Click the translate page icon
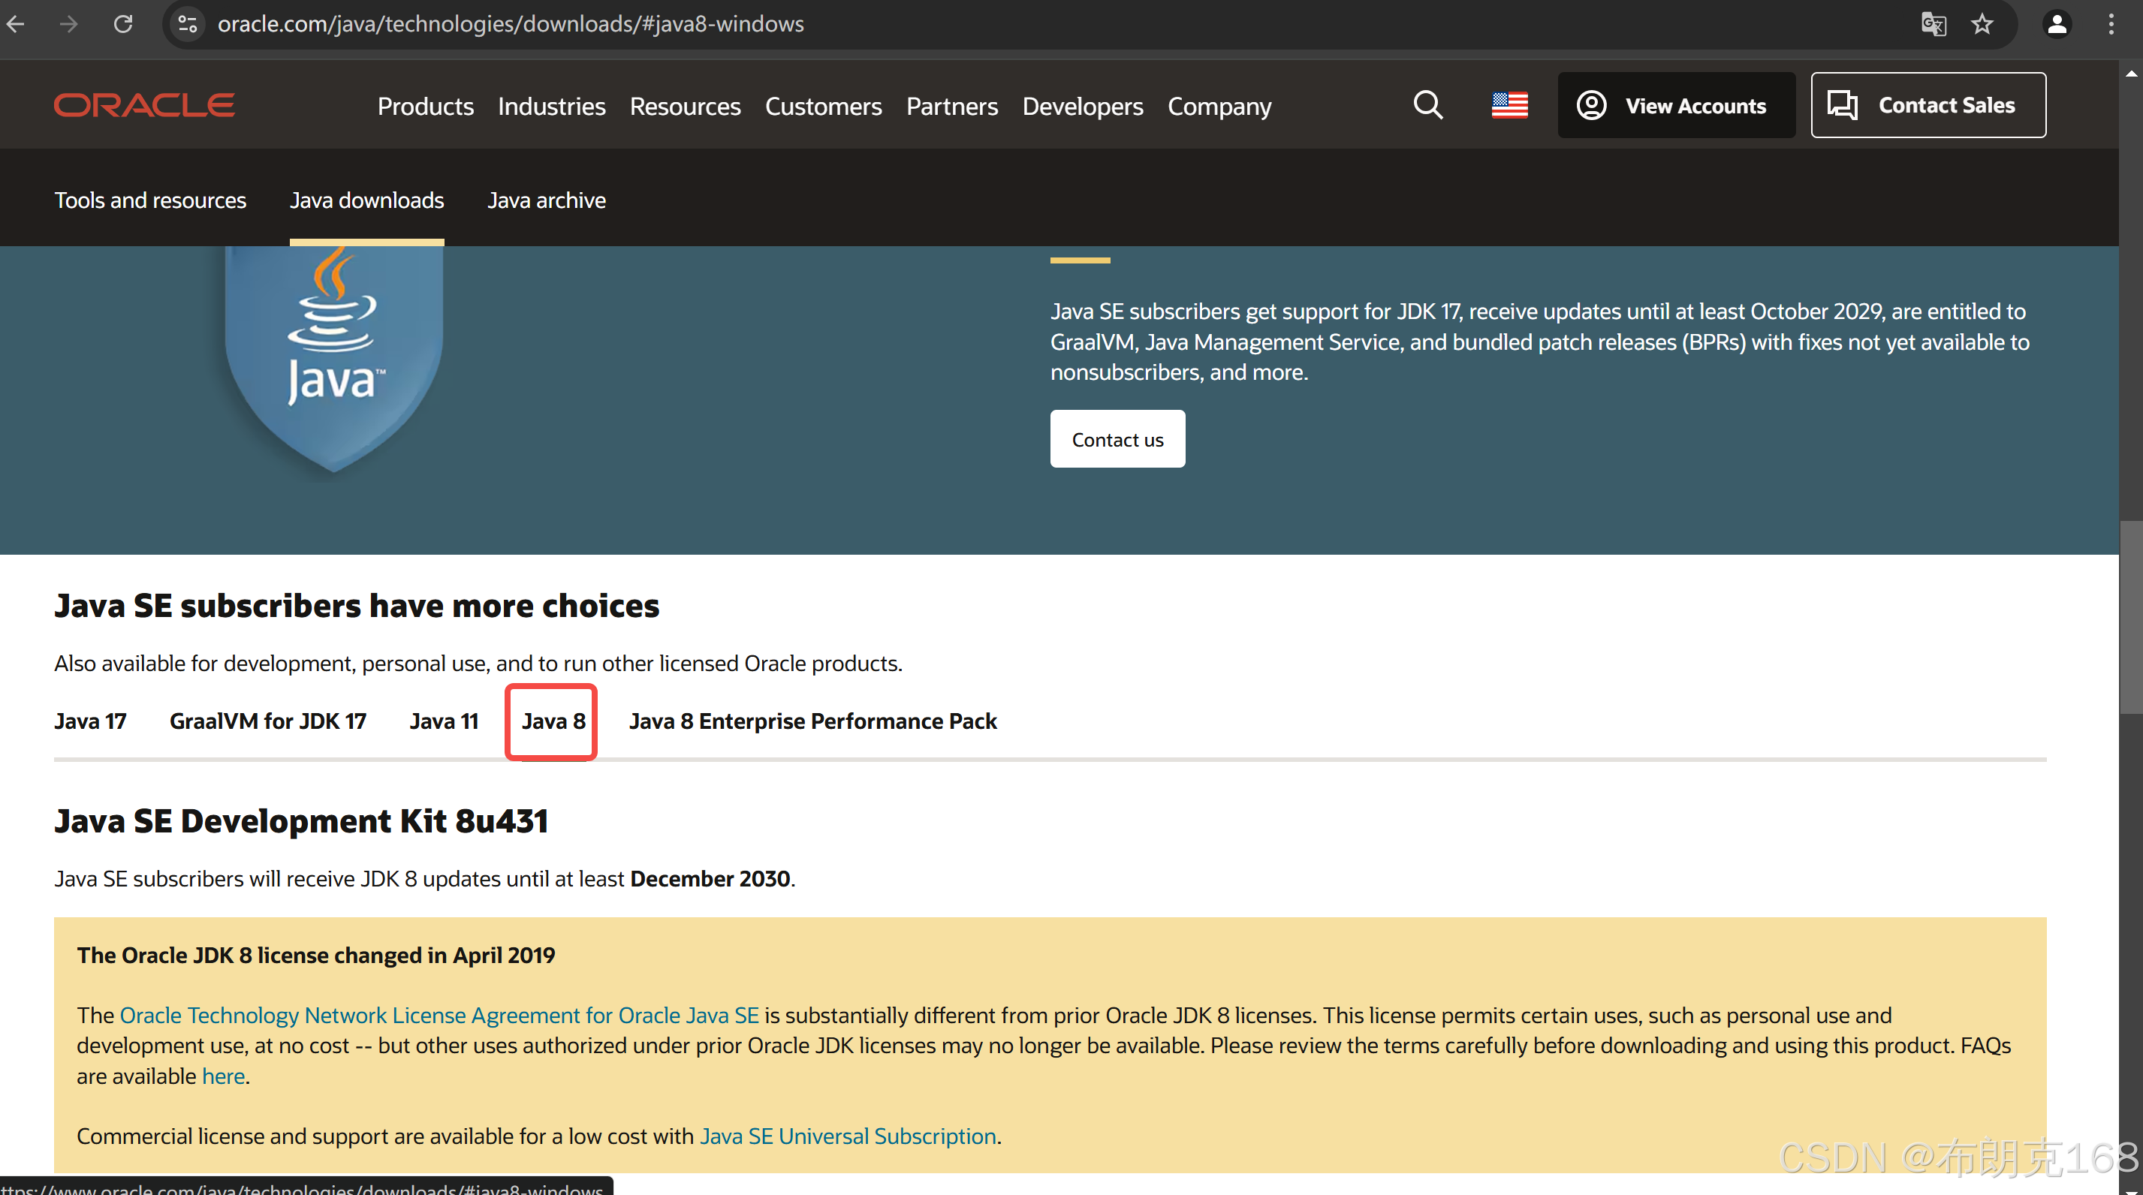 [1933, 24]
